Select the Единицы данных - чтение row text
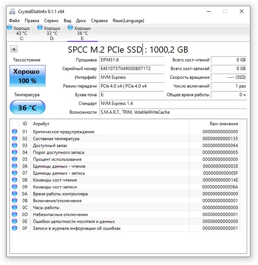 pos(59,166)
